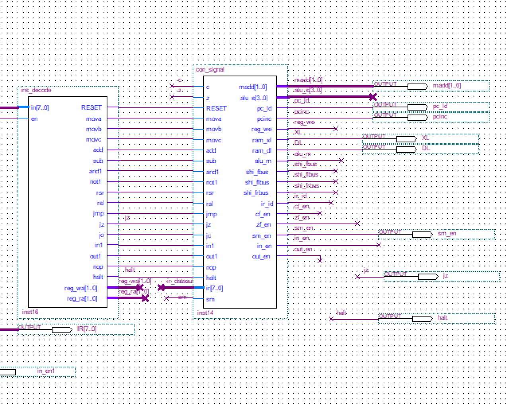507x408 pixels.
Task: Select the en input port of ins_decode
Action: point(34,119)
